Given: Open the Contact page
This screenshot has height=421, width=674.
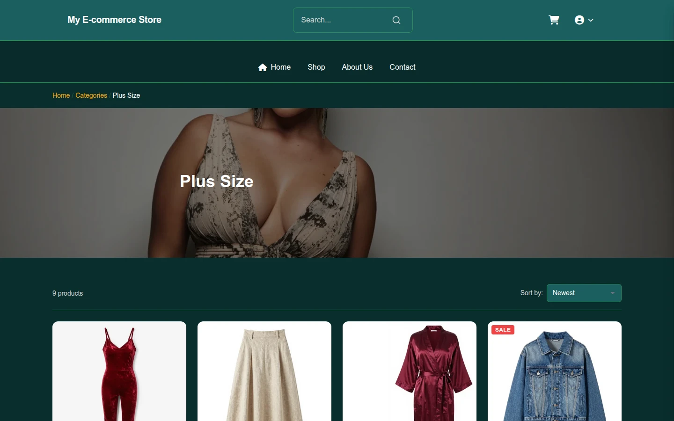Looking at the screenshot, I should tap(403, 67).
